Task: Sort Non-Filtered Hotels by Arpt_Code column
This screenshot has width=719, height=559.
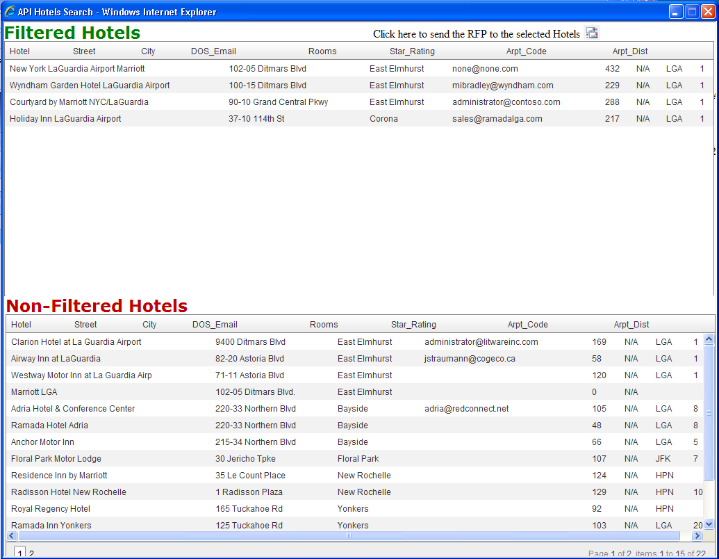Action: tap(527, 325)
